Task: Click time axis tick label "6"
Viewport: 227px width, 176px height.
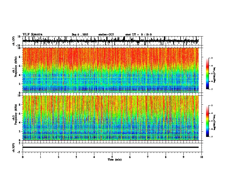Action: [x=130, y=157]
